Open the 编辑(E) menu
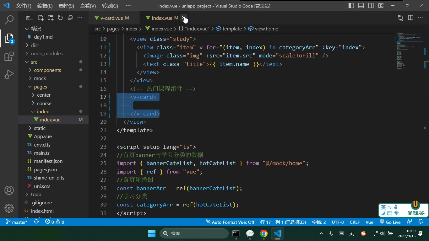Image resolution: width=429 pixels, height=241 pixels. pos(45,6)
